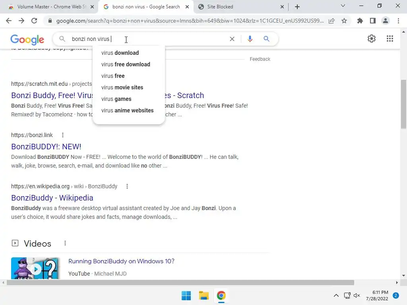This screenshot has height=305, width=407.
Task: View site security lock info
Action: click(x=50, y=21)
